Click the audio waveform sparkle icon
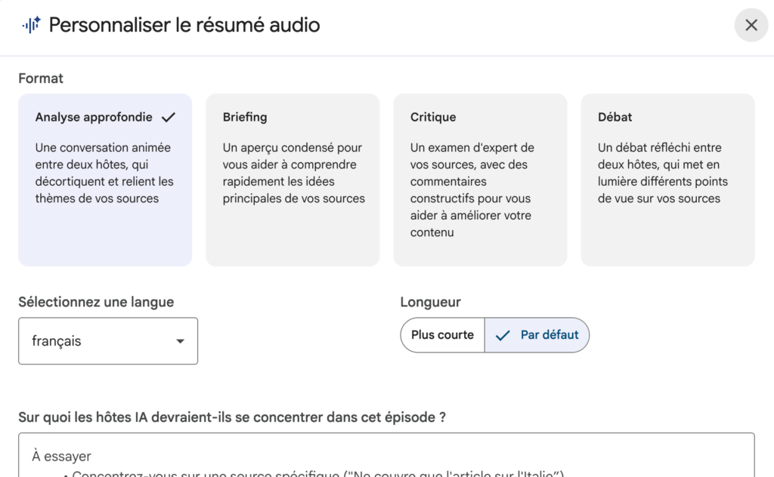774x477 pixels. click(x=31, y=25)
